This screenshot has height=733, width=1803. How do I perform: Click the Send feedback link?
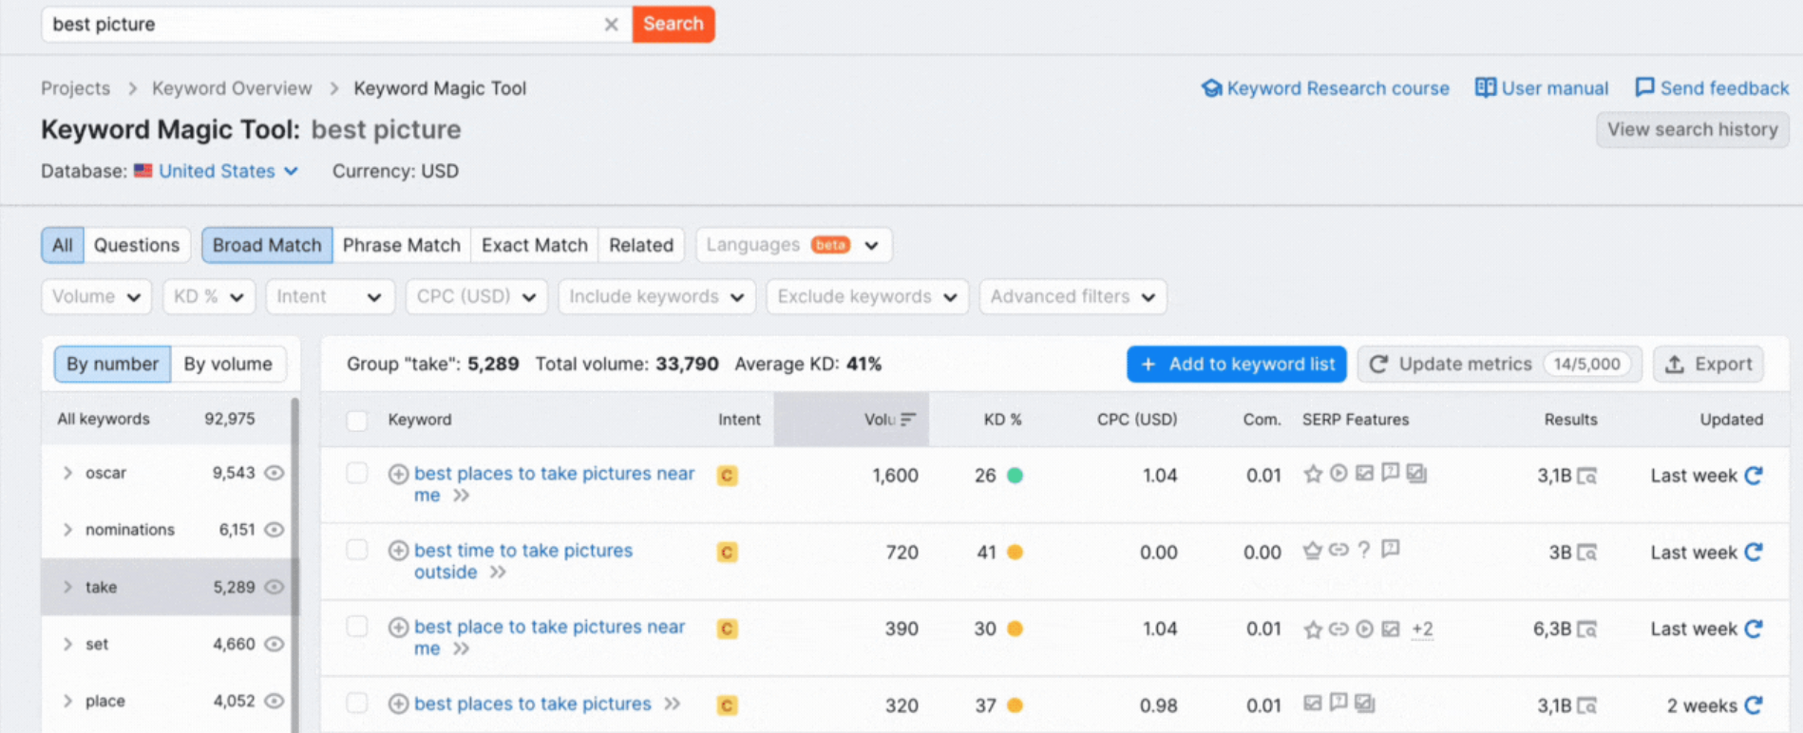coord(1712,88)
